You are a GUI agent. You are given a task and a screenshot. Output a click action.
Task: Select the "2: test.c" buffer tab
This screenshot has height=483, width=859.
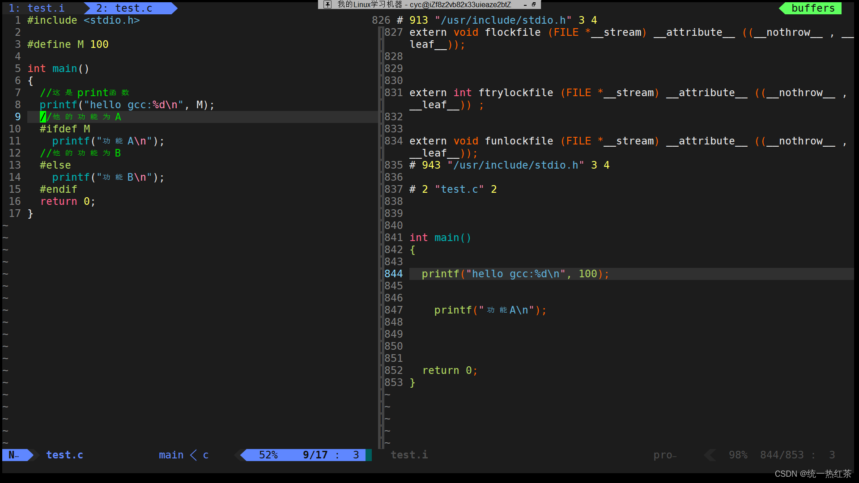click(124, 8)
